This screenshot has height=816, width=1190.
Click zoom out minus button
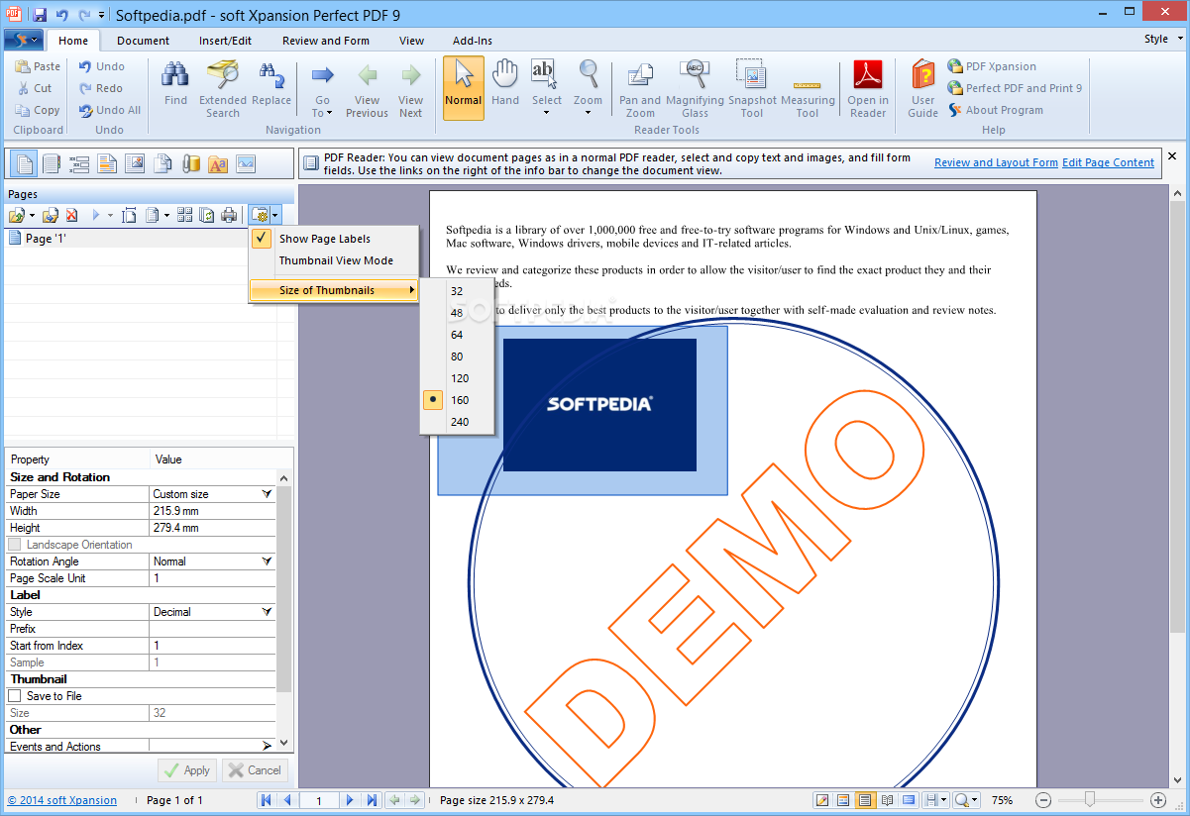coord(1043,800)
